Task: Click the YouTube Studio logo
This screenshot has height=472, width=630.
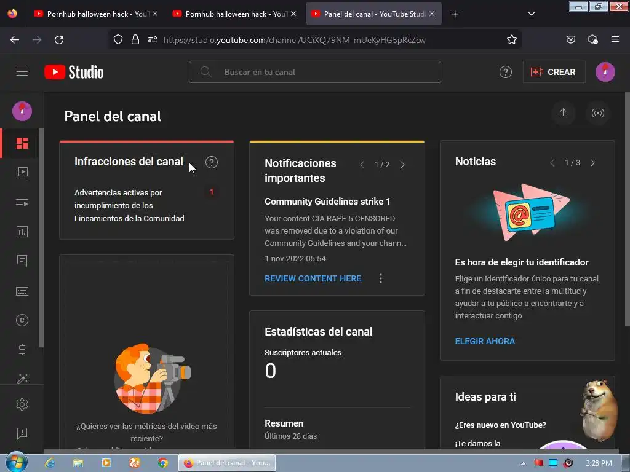Action: coord(74,73)
